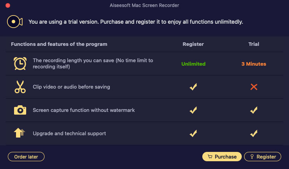This screenshot has width=289, height=169.
Task: Click the camera screen capture icon
Action: [20, 110]
